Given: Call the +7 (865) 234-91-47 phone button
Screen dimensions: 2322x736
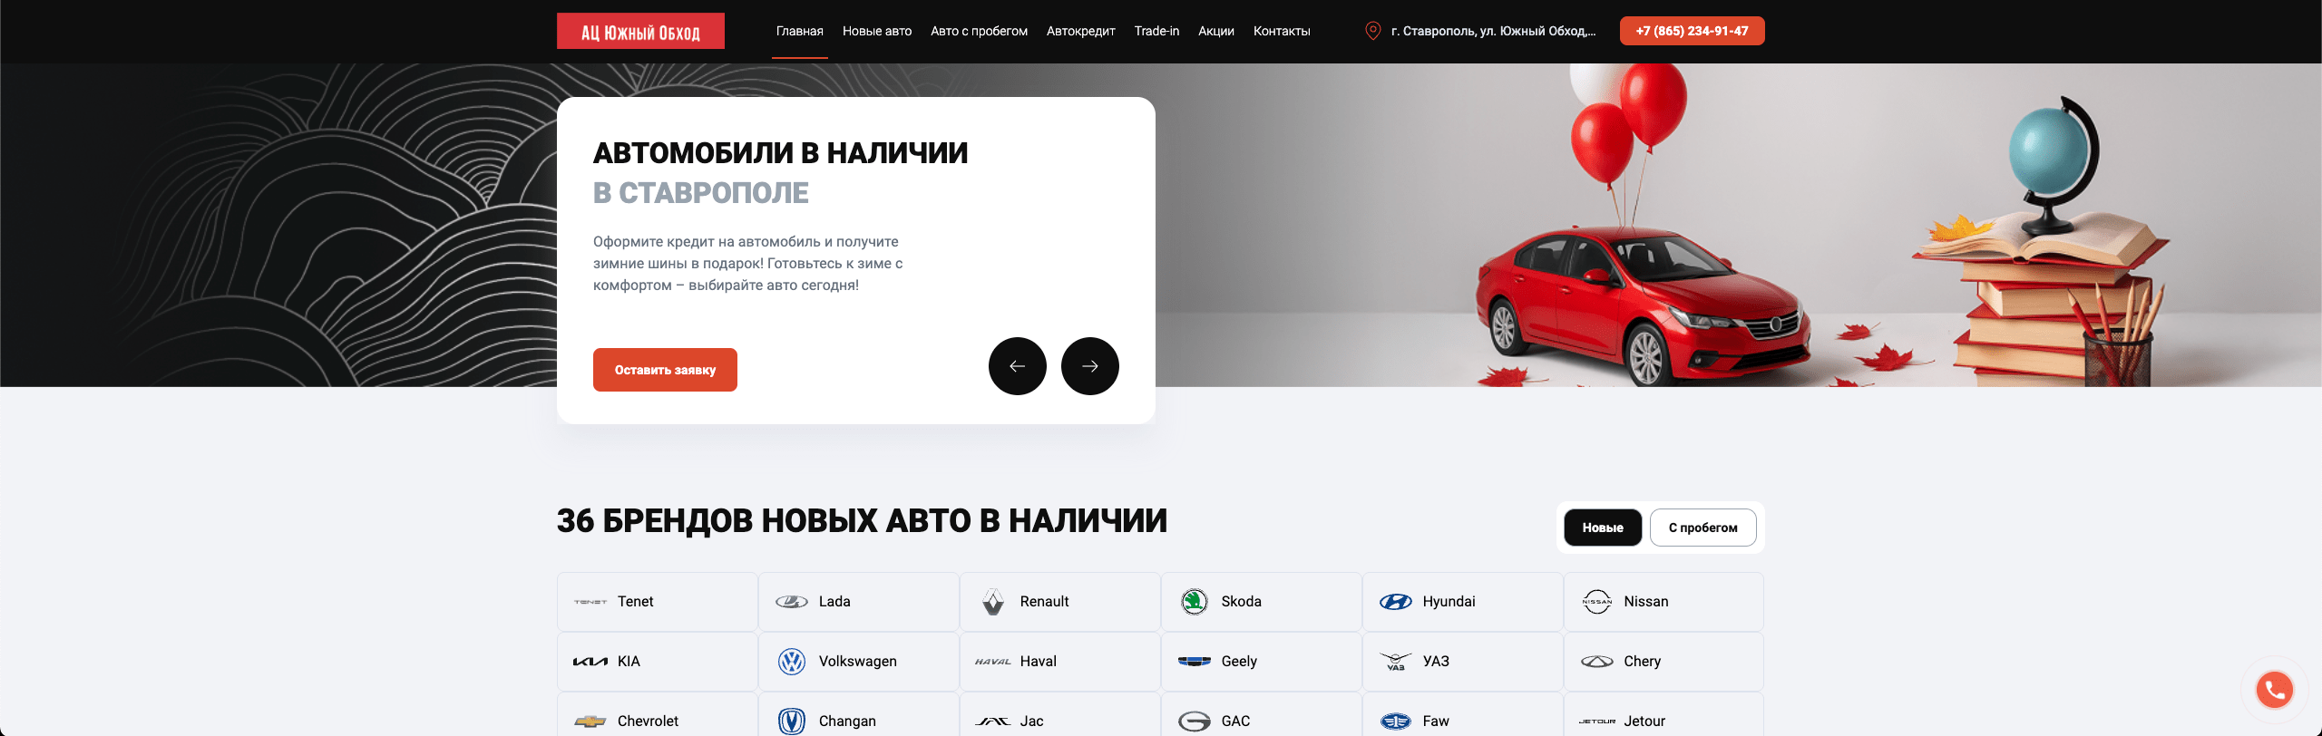Looking at the screenshot, I should [x=1692, y=31].
